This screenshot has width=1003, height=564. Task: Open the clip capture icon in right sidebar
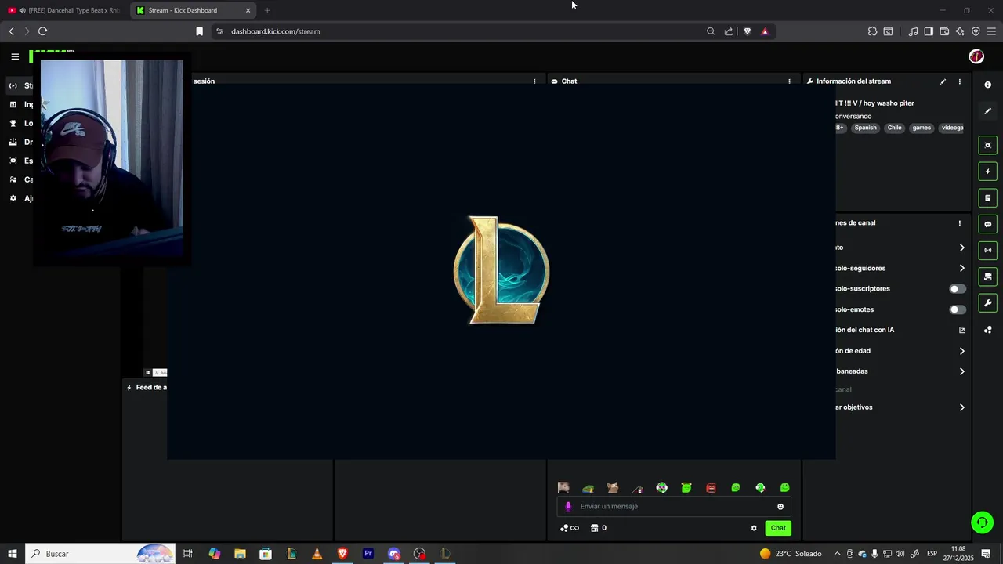[x=988, y=145]
